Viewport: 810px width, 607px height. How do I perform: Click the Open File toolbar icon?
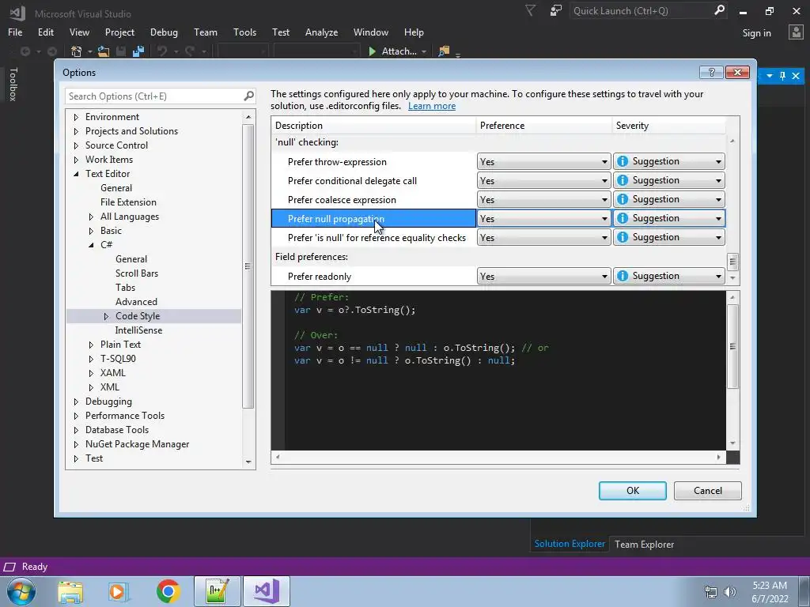coord(104,51)
